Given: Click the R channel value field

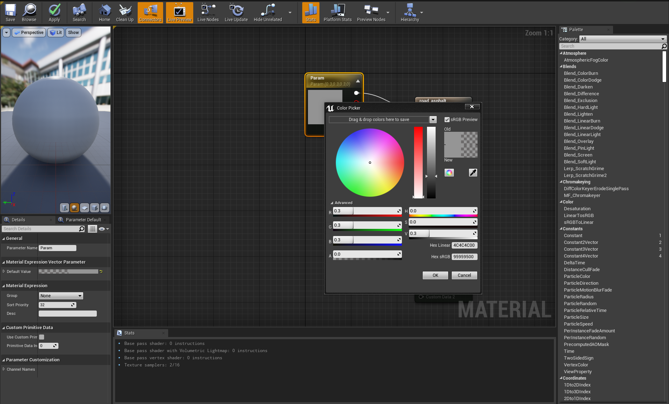Looking at the screenshot, I should (367, 211).
